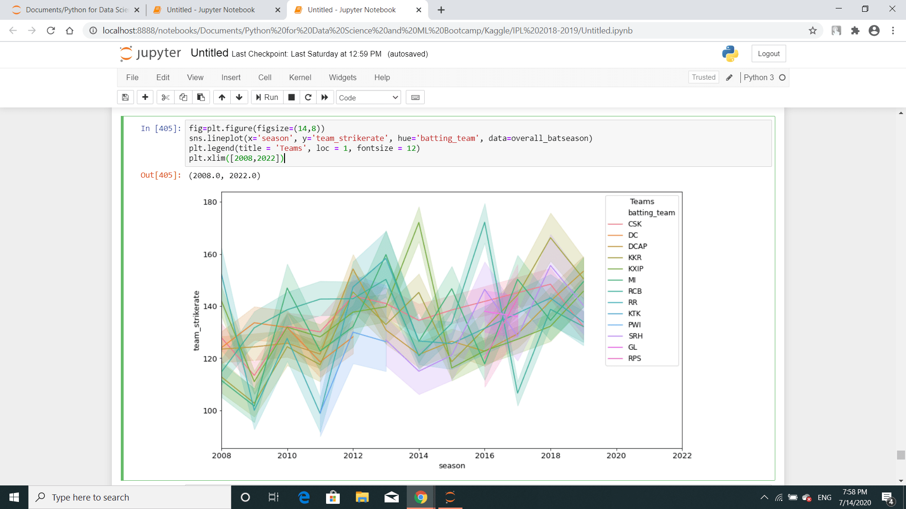Click the Logout button
Viewport: 906px width, 509px height.
pyautogui.click(x=768, y=54)
